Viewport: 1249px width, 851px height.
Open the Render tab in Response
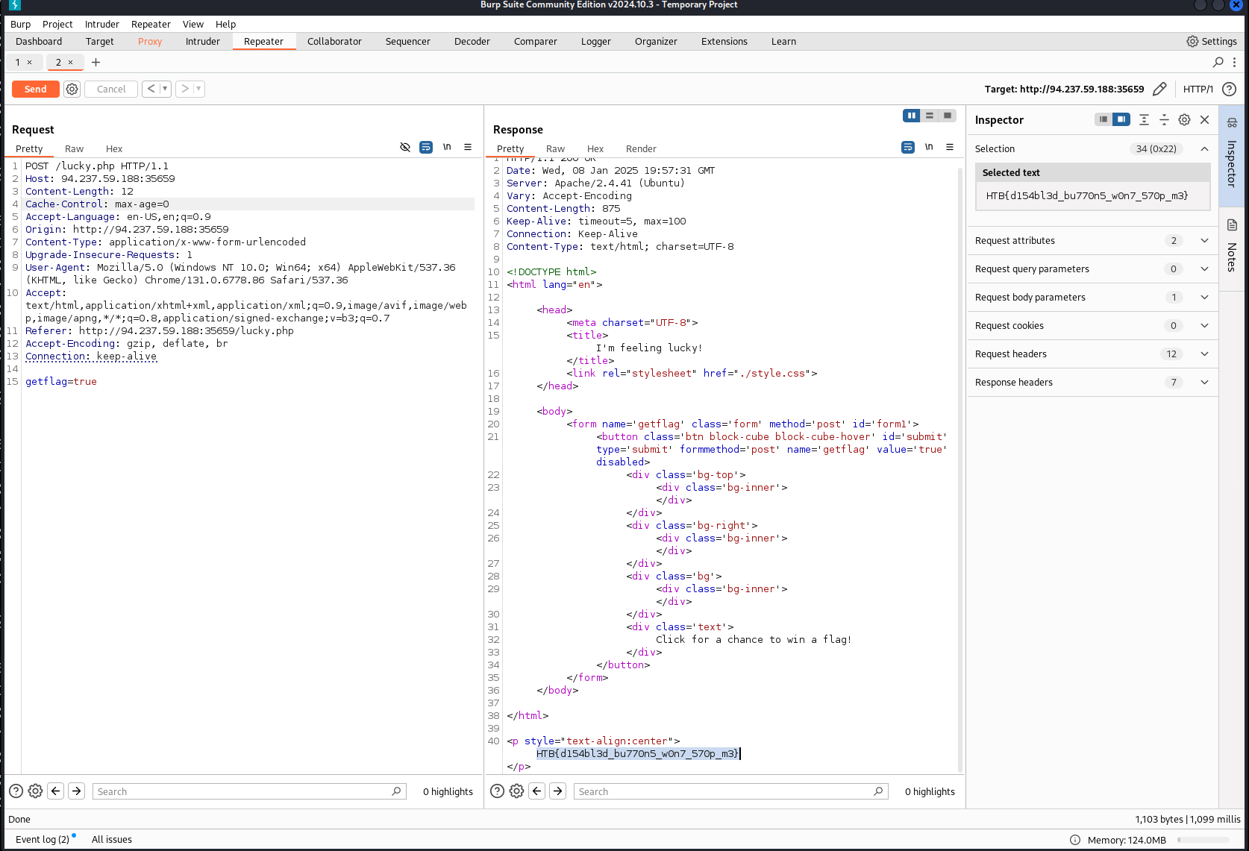pyautogui.click(x=641, y=148)
